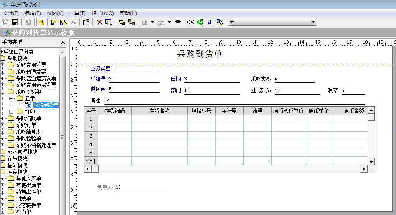Screen dimensions: 396x215
Task: Click the center-align lines icon
Action: [178, 22]
